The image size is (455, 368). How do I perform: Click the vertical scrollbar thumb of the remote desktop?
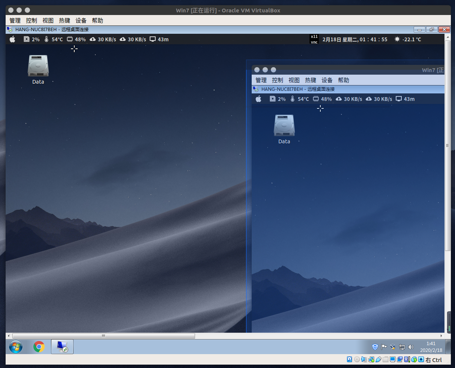[x=447, y=146]
